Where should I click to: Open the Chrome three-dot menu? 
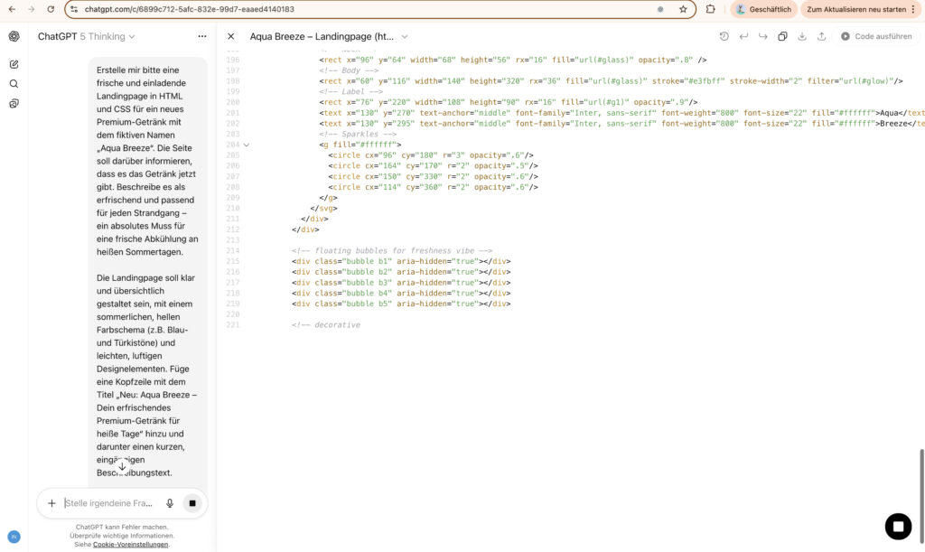[914, 9]
